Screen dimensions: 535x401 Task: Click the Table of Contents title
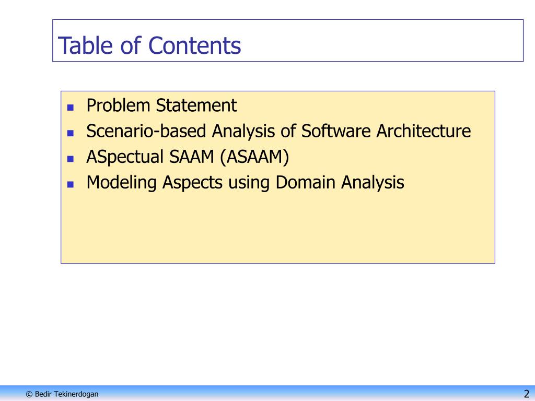(x=149, y=45)
